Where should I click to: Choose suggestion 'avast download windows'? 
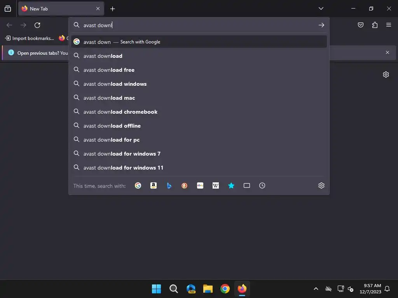(x=199, y=84)
